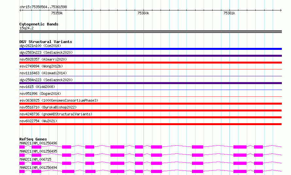Click the RefSeq Genes track heading
Viewport: 291px width, 175px height.
point(33,139)
